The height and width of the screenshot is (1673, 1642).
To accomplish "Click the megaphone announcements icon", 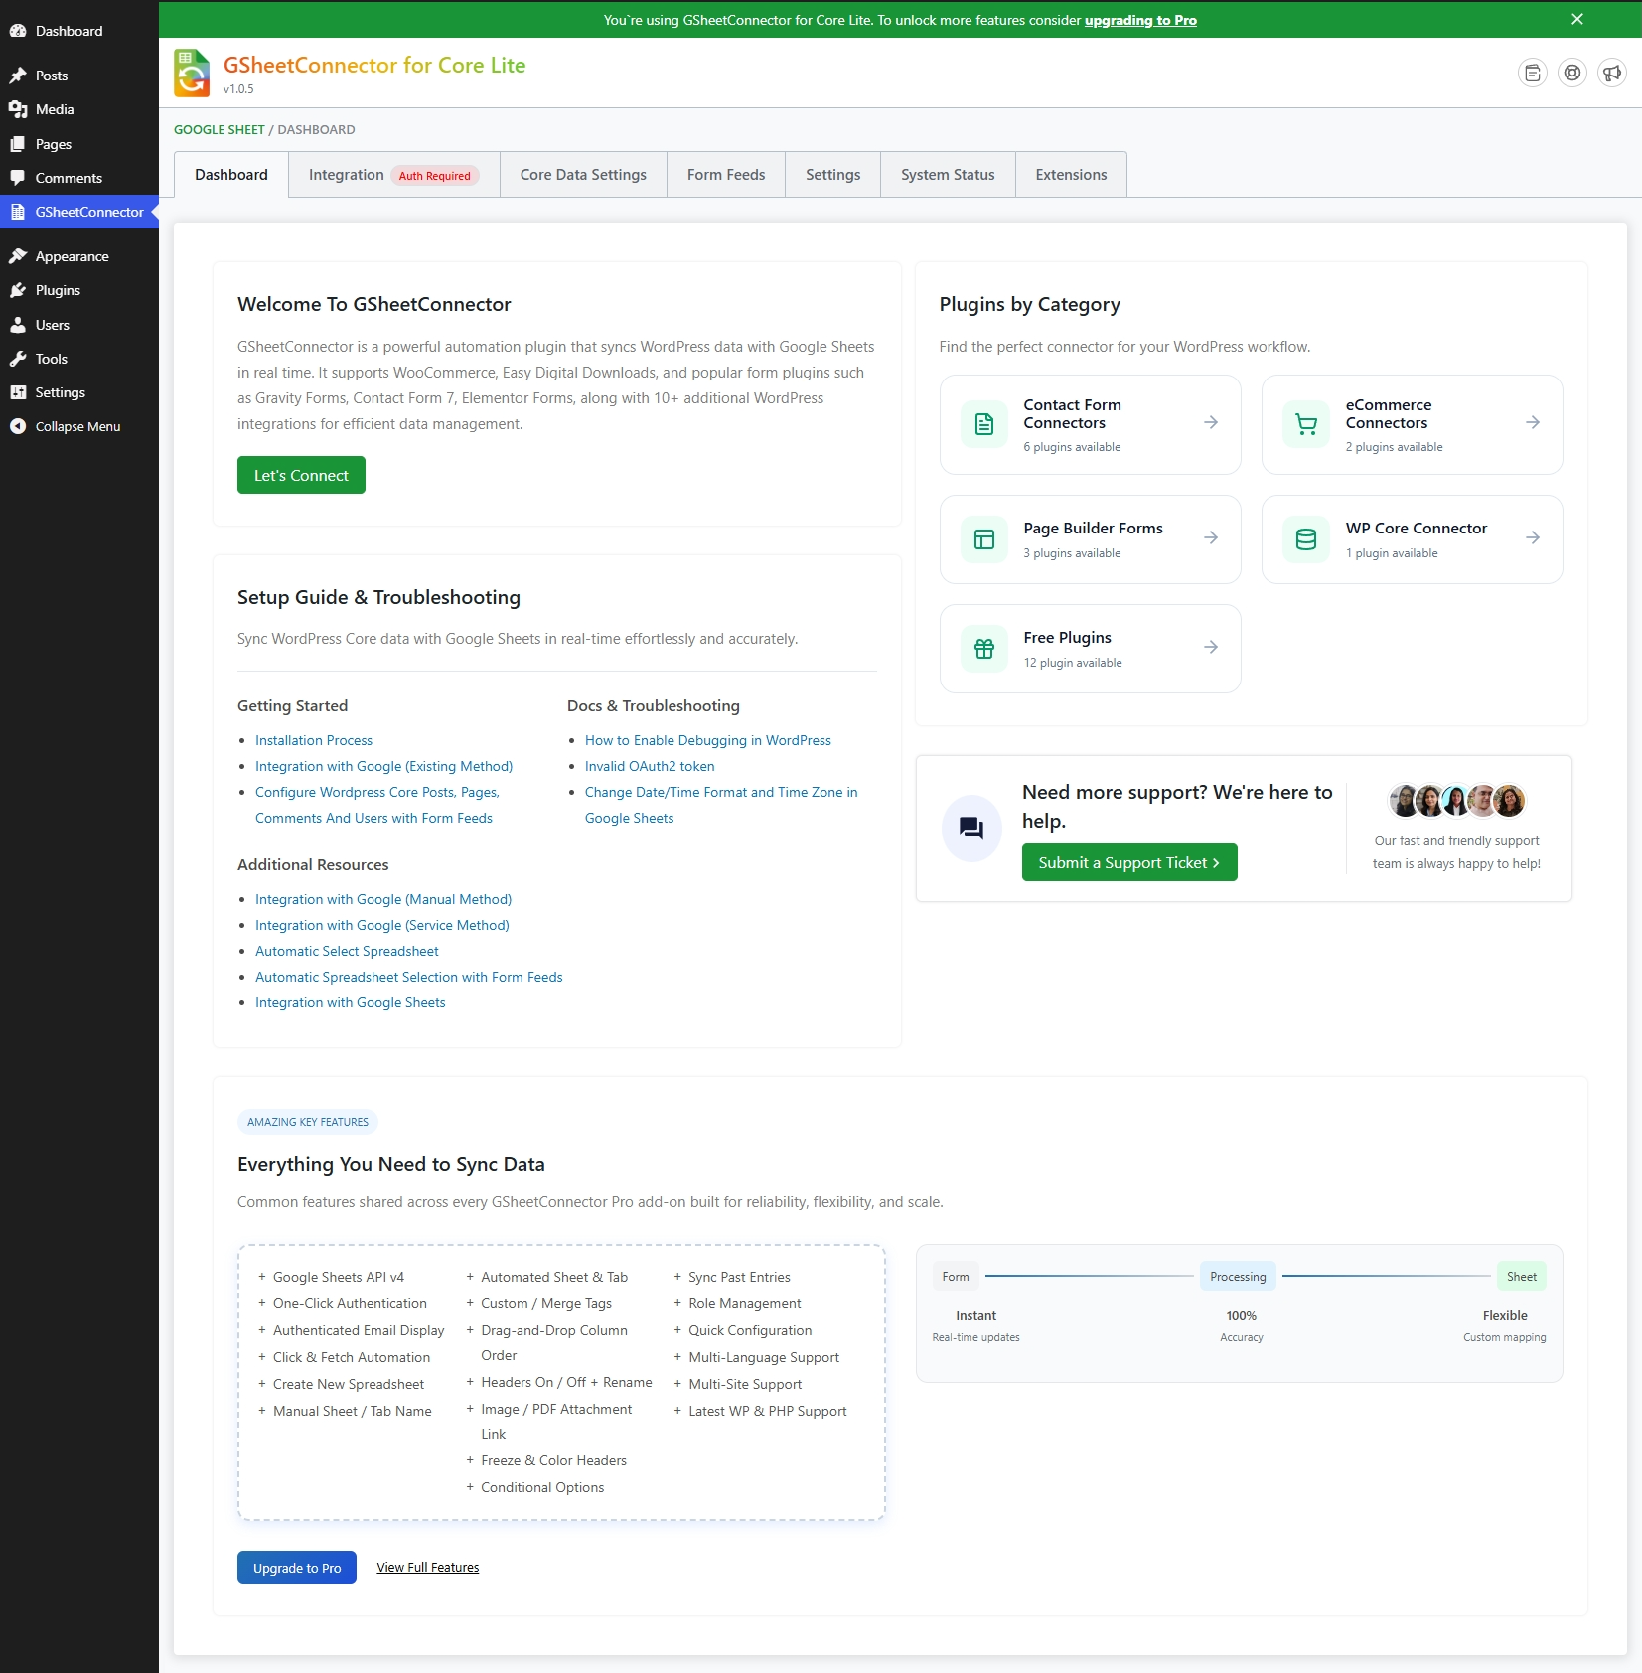I will [x=1612, y=73].
